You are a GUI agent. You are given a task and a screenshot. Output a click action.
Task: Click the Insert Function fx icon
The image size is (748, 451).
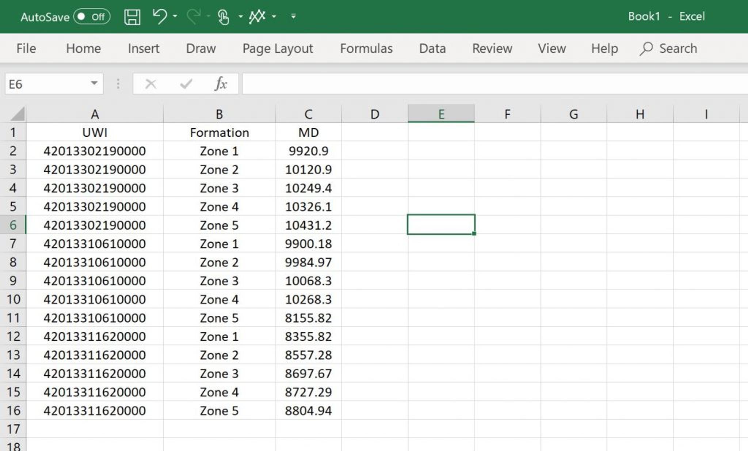221,84
